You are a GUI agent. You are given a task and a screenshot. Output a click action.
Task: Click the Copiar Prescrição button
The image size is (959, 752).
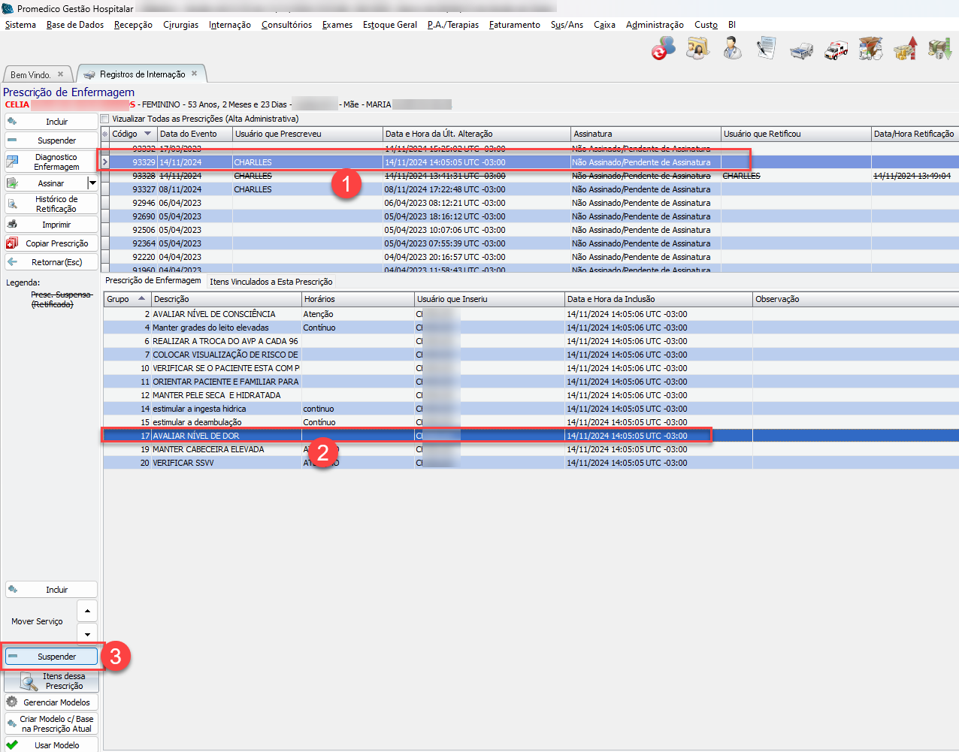(51, 243)
